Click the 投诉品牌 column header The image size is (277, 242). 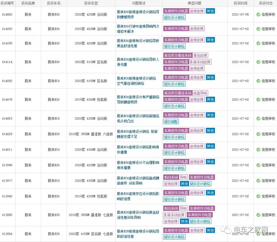(28, 3)
